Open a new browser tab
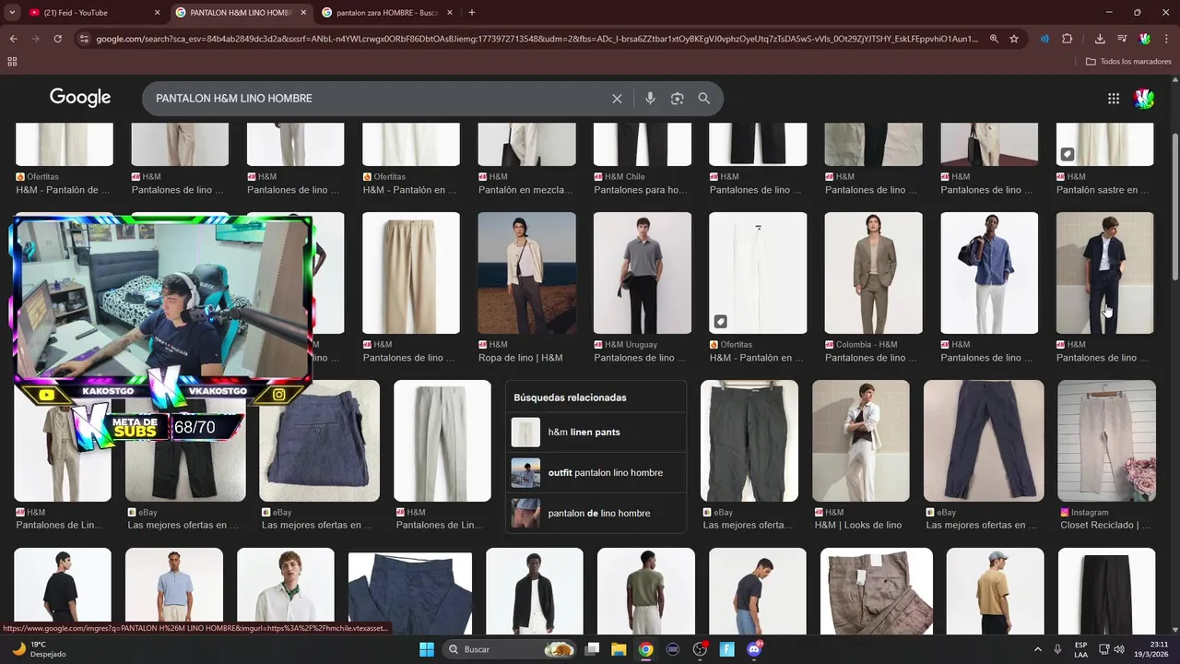The height and width of the screenshot is (664, 1180). [x=472, y=13]
